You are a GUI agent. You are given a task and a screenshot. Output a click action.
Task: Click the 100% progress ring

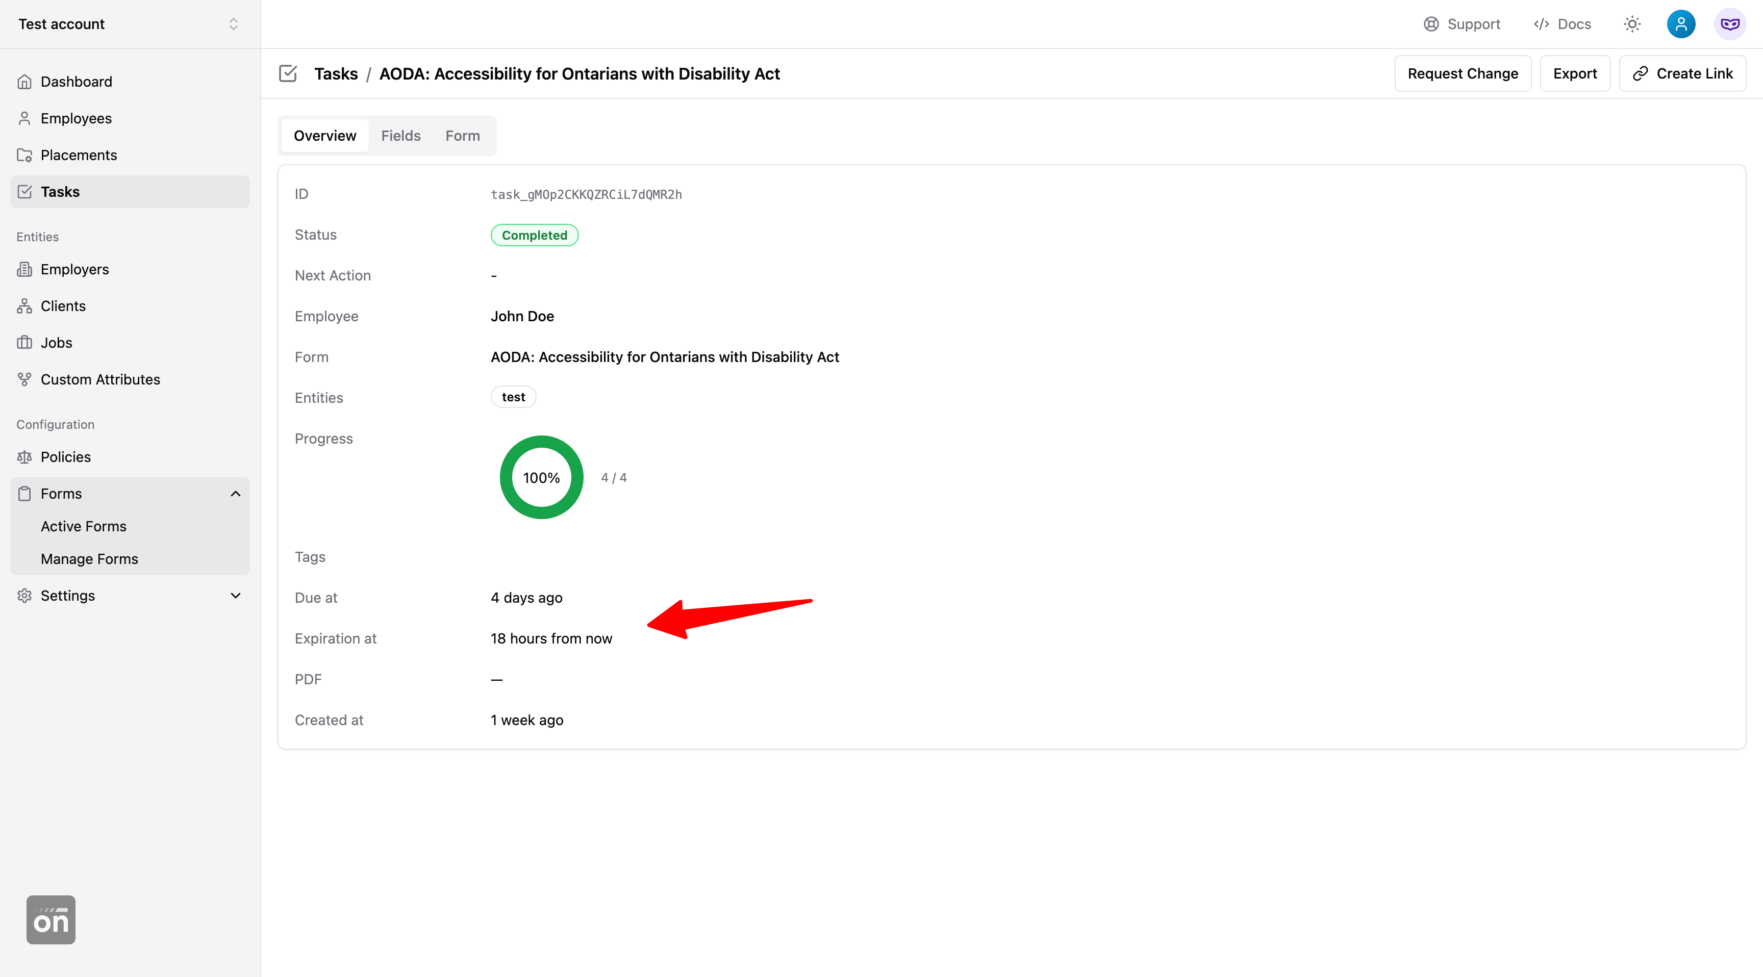(x=541, y=478)
